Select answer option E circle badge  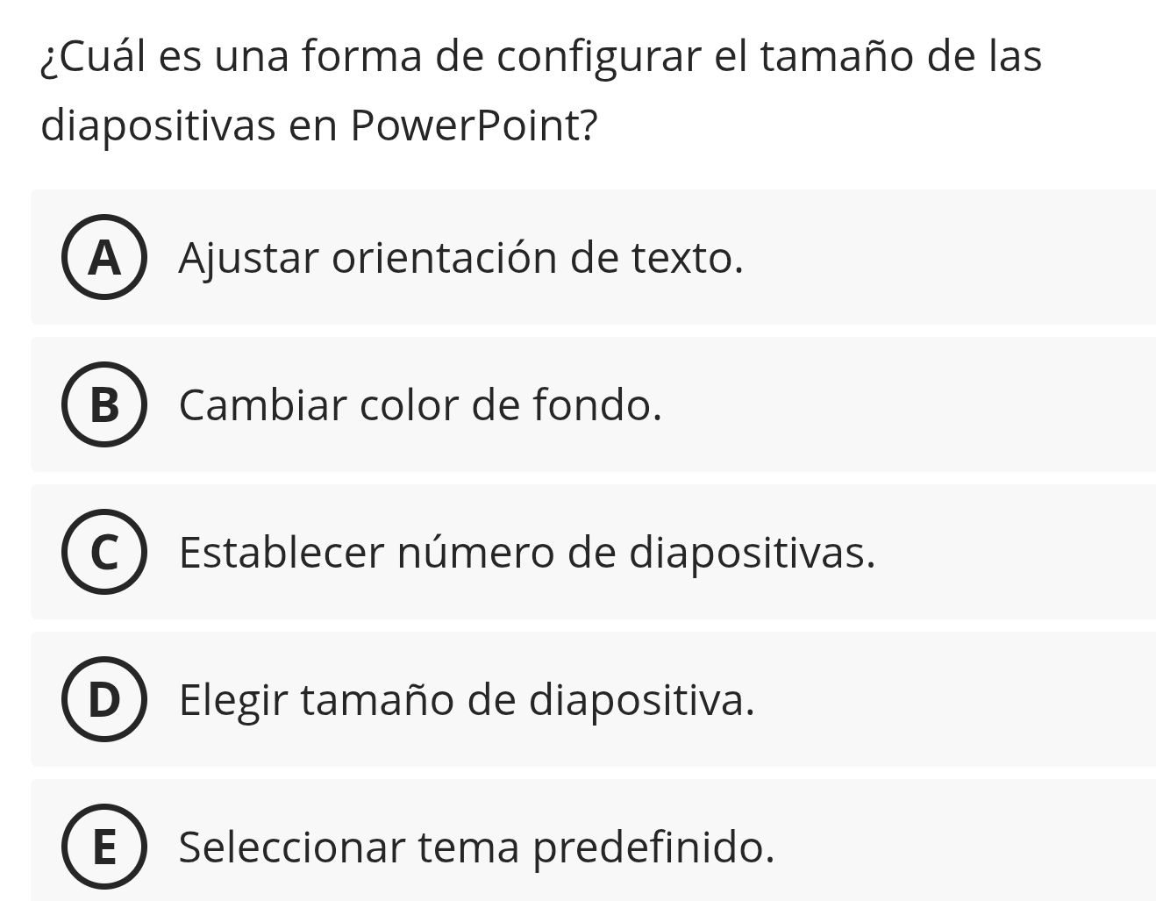[104, 847]
